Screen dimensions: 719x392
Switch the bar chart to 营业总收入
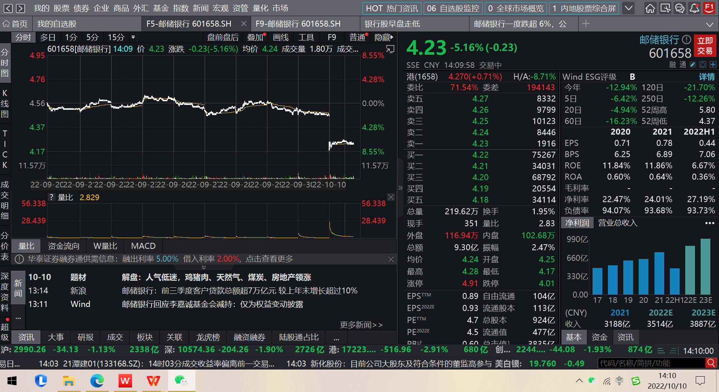(x=617, y=223)
